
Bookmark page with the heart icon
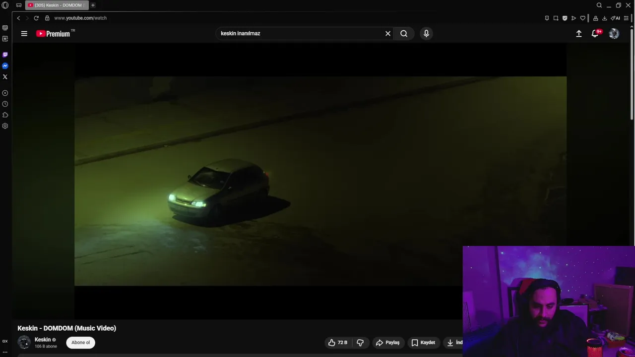(x=582, y=18)
